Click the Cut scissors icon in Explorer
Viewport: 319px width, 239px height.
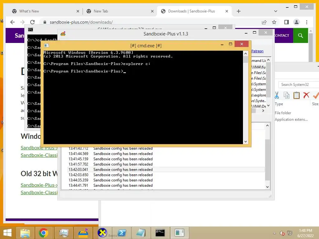click(x=277, y=95)
